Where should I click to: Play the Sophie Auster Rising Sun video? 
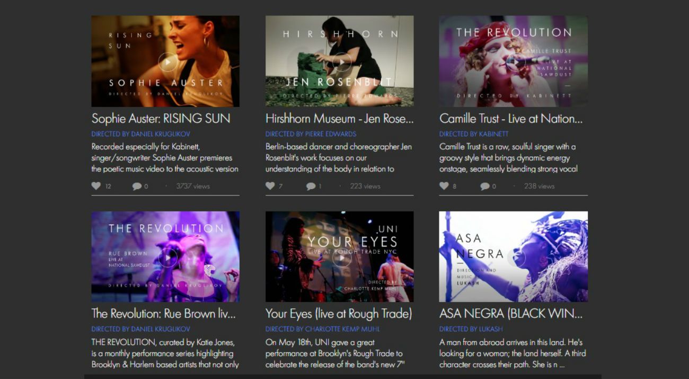(x=167, y=62)
